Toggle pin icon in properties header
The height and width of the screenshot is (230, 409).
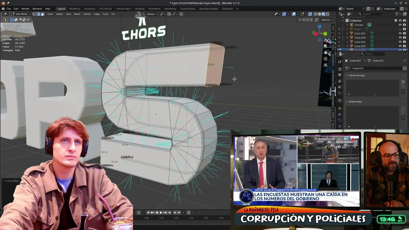(x=405, y=61)
